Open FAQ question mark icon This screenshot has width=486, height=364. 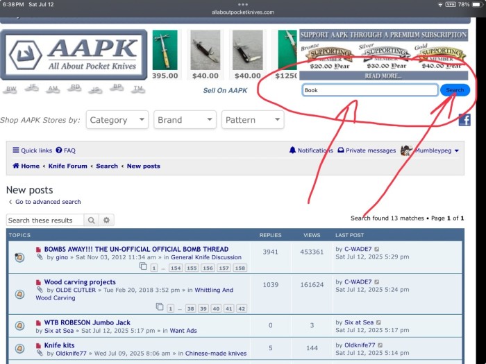tap(59, 150)
